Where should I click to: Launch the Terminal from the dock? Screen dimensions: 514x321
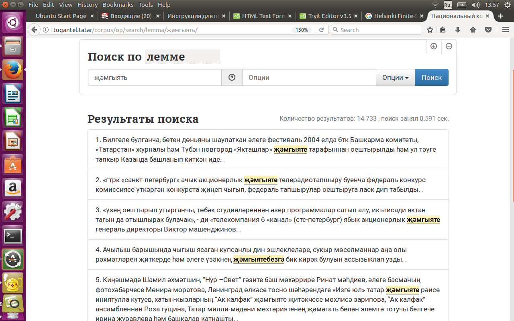(13, 236)
